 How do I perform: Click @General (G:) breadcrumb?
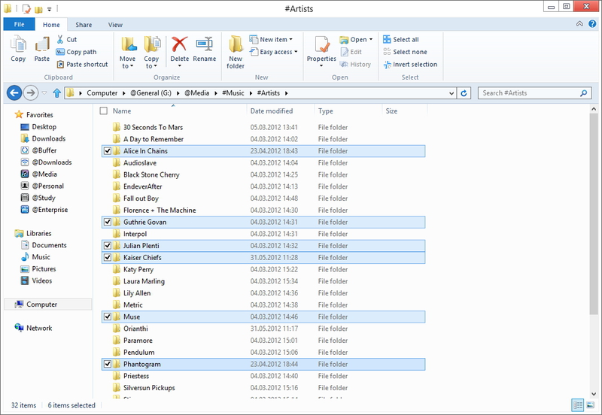[151, 92]
